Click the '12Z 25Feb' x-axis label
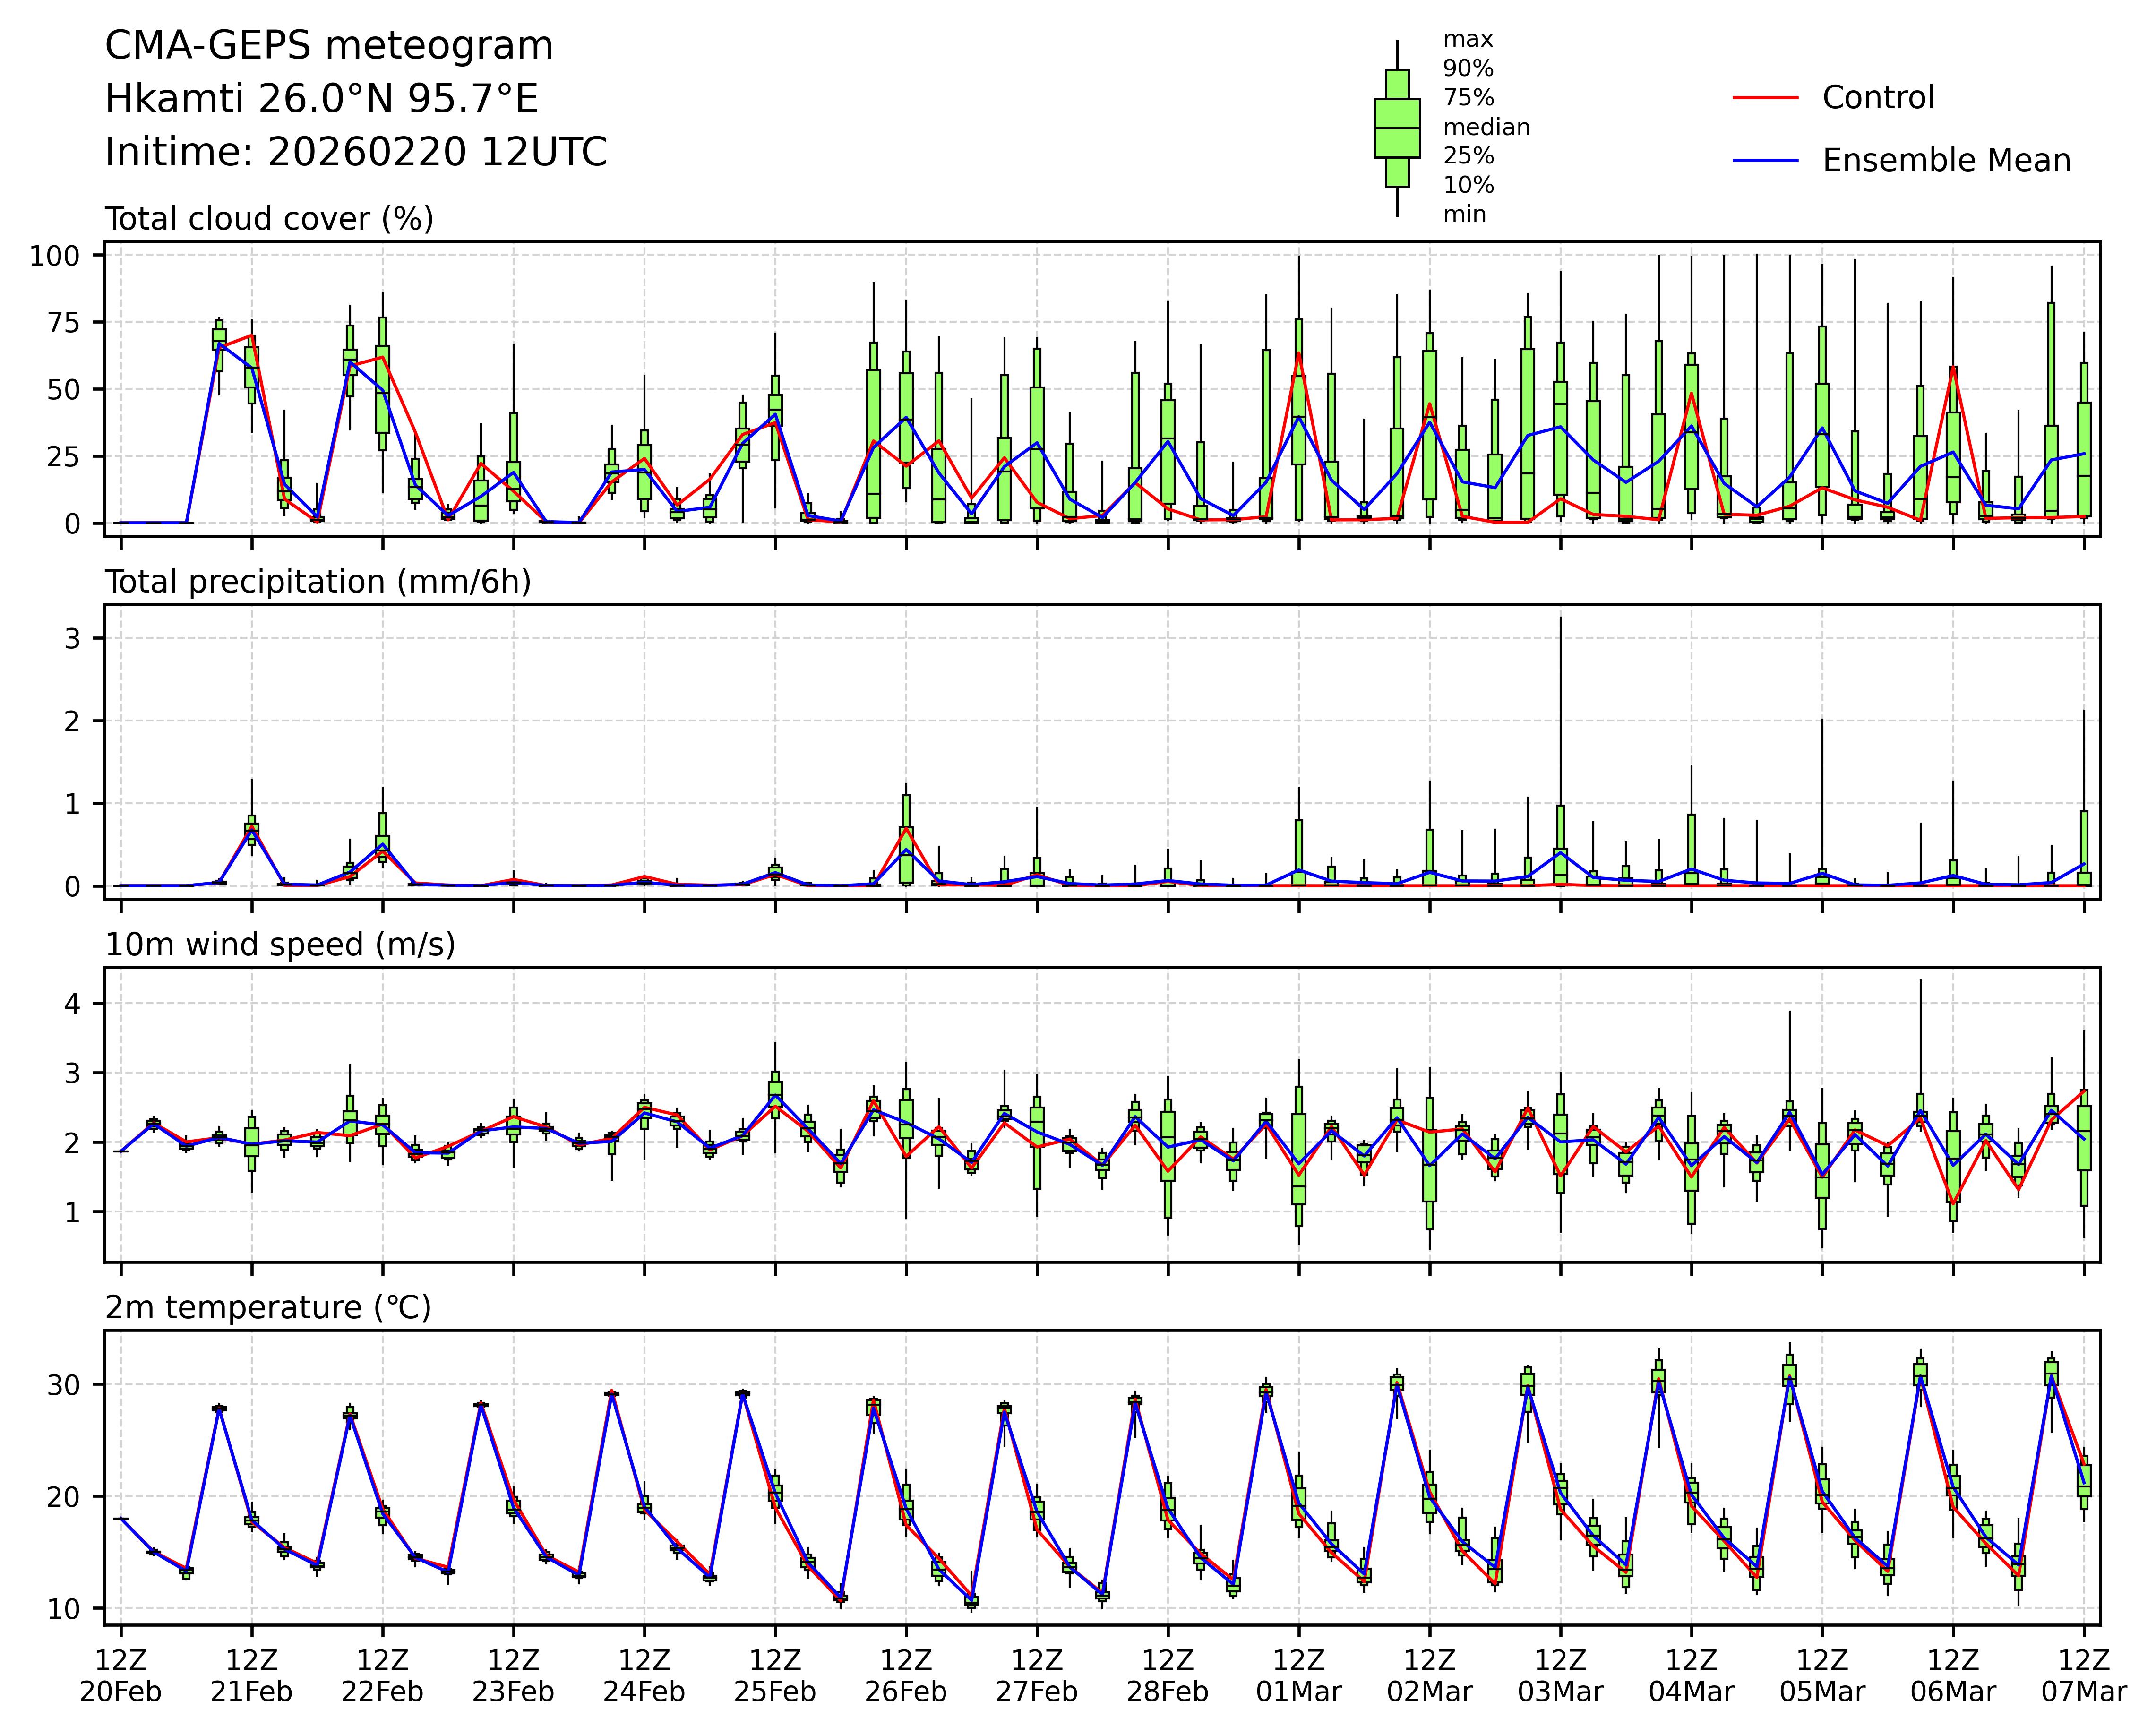This screenshot has height=1735, width=2156. point(775,1676)
